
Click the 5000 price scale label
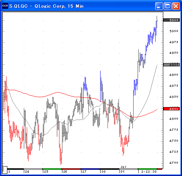coord(174,31)
